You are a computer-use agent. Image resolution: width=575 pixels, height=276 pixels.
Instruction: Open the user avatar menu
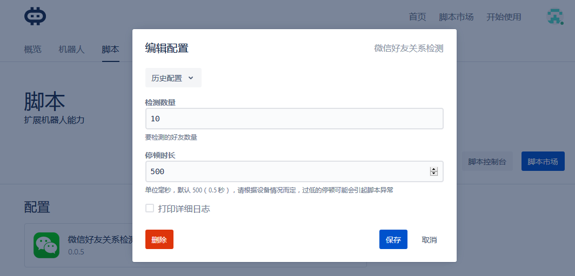pos(555,17)
